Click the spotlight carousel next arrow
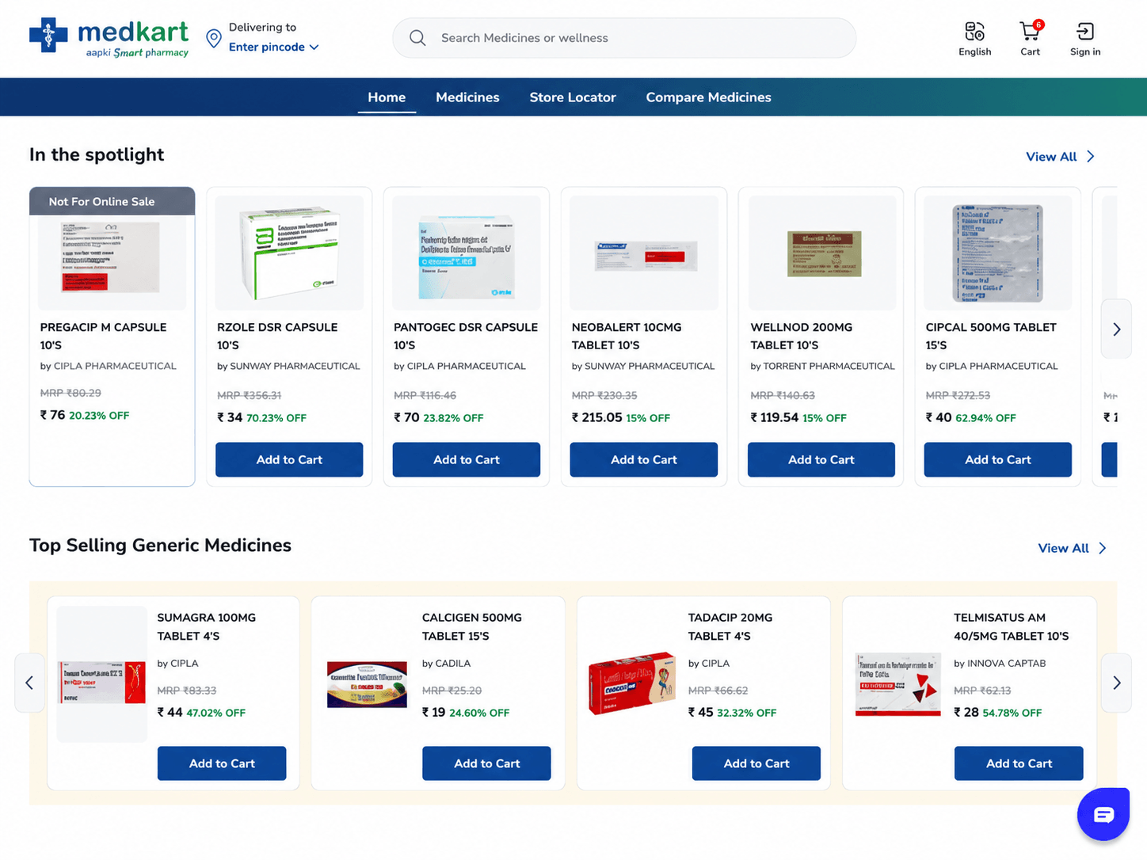 pyautogui.click(x=1116, y=329)
